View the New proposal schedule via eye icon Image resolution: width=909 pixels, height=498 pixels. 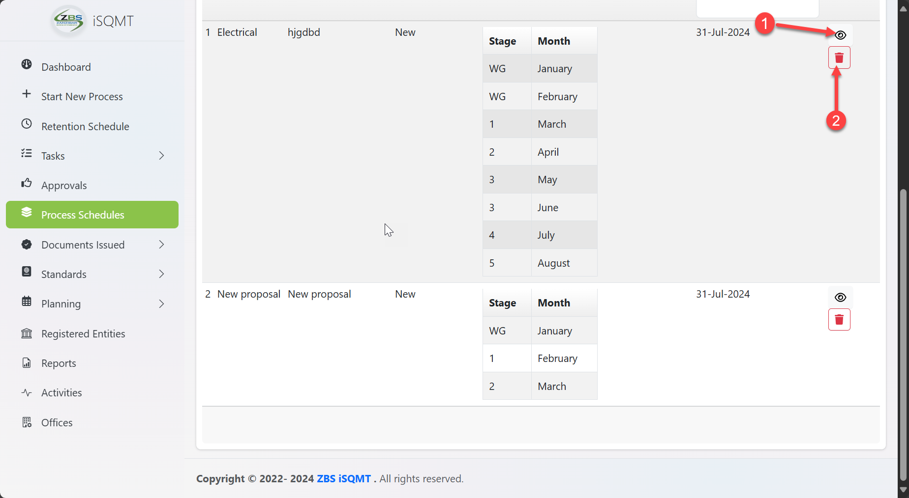pyautogui.click(x=840, y=298)
